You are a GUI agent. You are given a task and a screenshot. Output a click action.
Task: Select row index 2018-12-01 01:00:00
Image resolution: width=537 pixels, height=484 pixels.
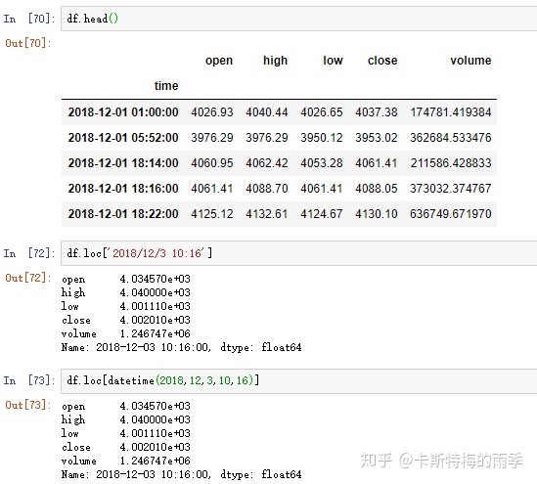pos(123,112)
